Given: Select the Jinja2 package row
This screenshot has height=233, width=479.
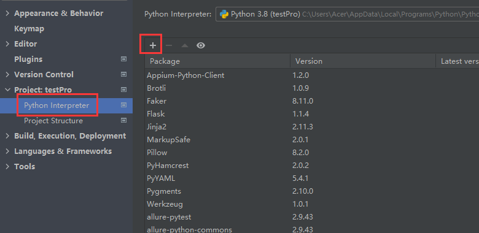Looking at the screenshot, I should point(312,126).
